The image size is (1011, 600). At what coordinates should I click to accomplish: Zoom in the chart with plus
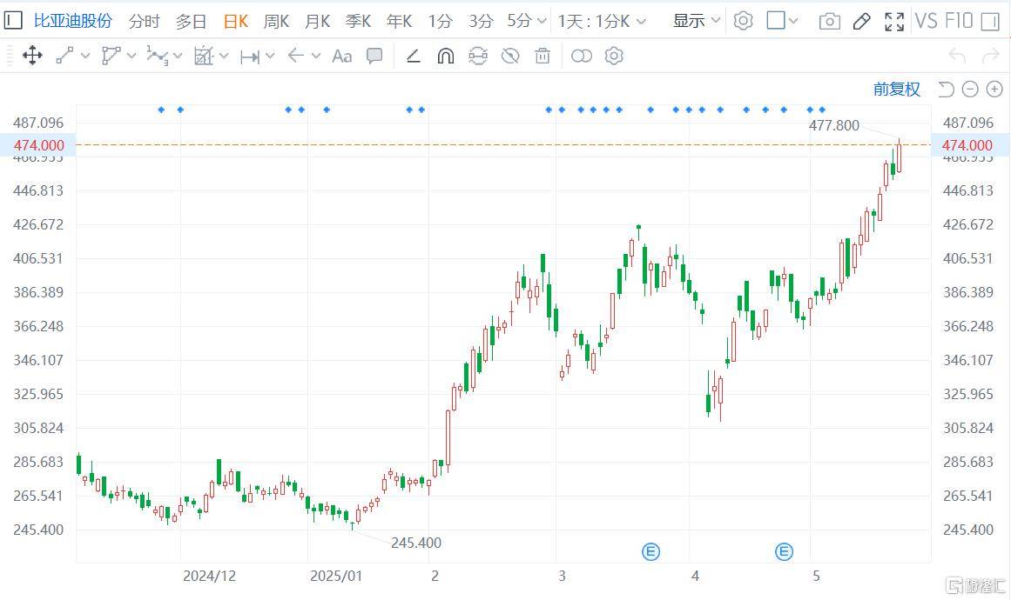(994, 89)
